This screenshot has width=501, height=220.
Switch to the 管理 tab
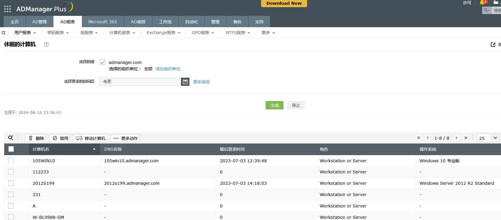coord(215,22)
